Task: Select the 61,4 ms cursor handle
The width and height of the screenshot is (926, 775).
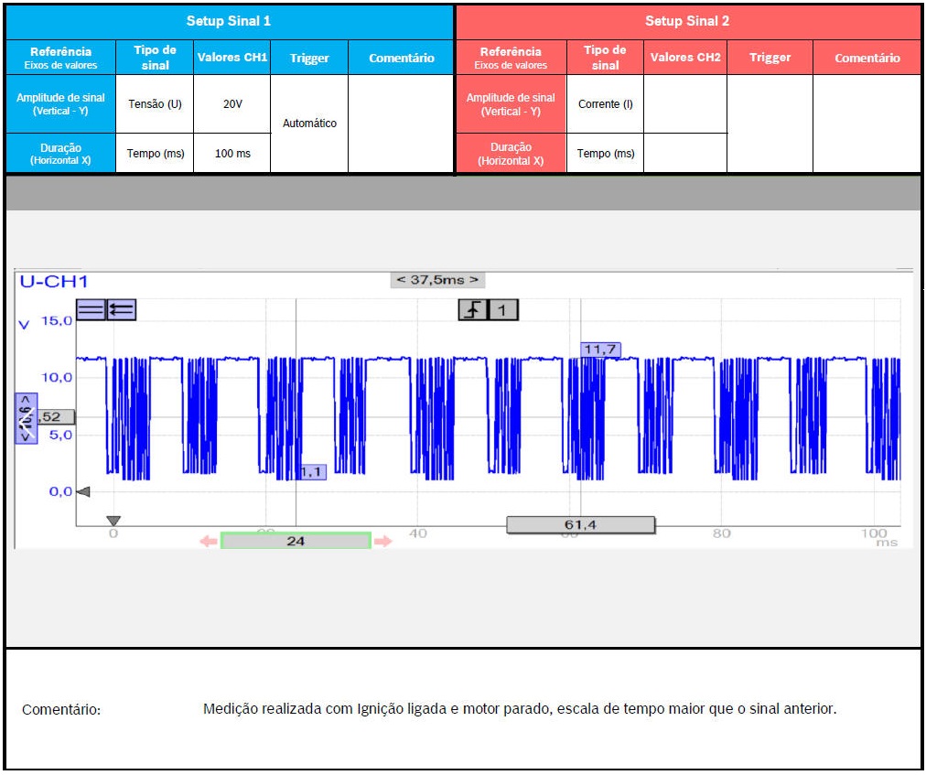Action: click(x=581, y=524)
